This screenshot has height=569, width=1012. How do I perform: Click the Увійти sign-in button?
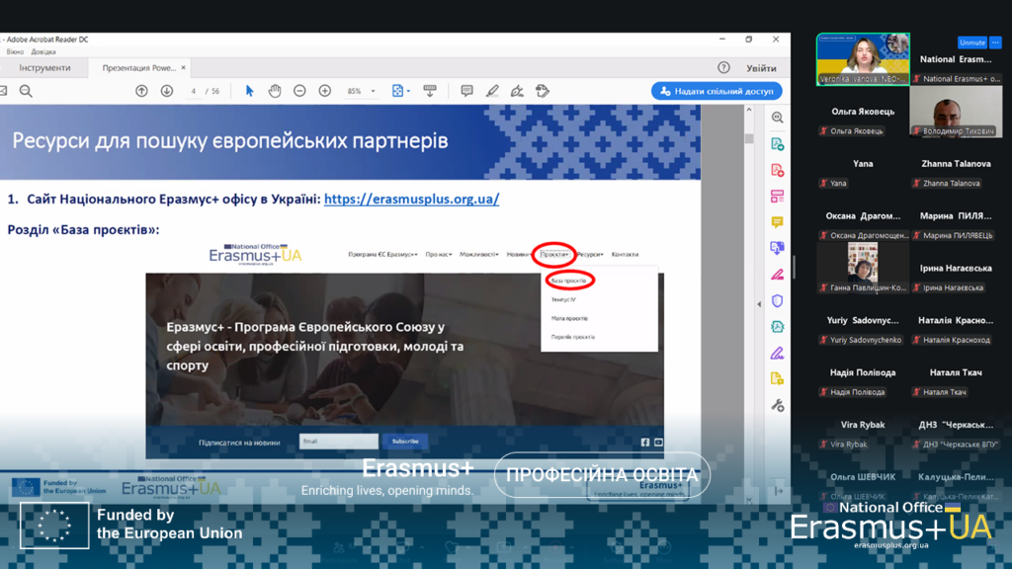[761, 68]
